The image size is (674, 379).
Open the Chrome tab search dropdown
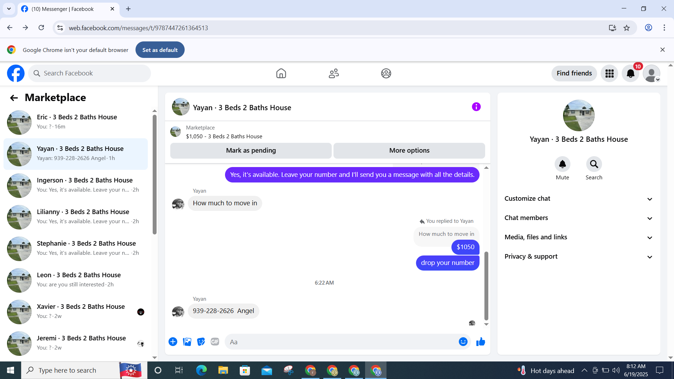[x=9, y=9]
